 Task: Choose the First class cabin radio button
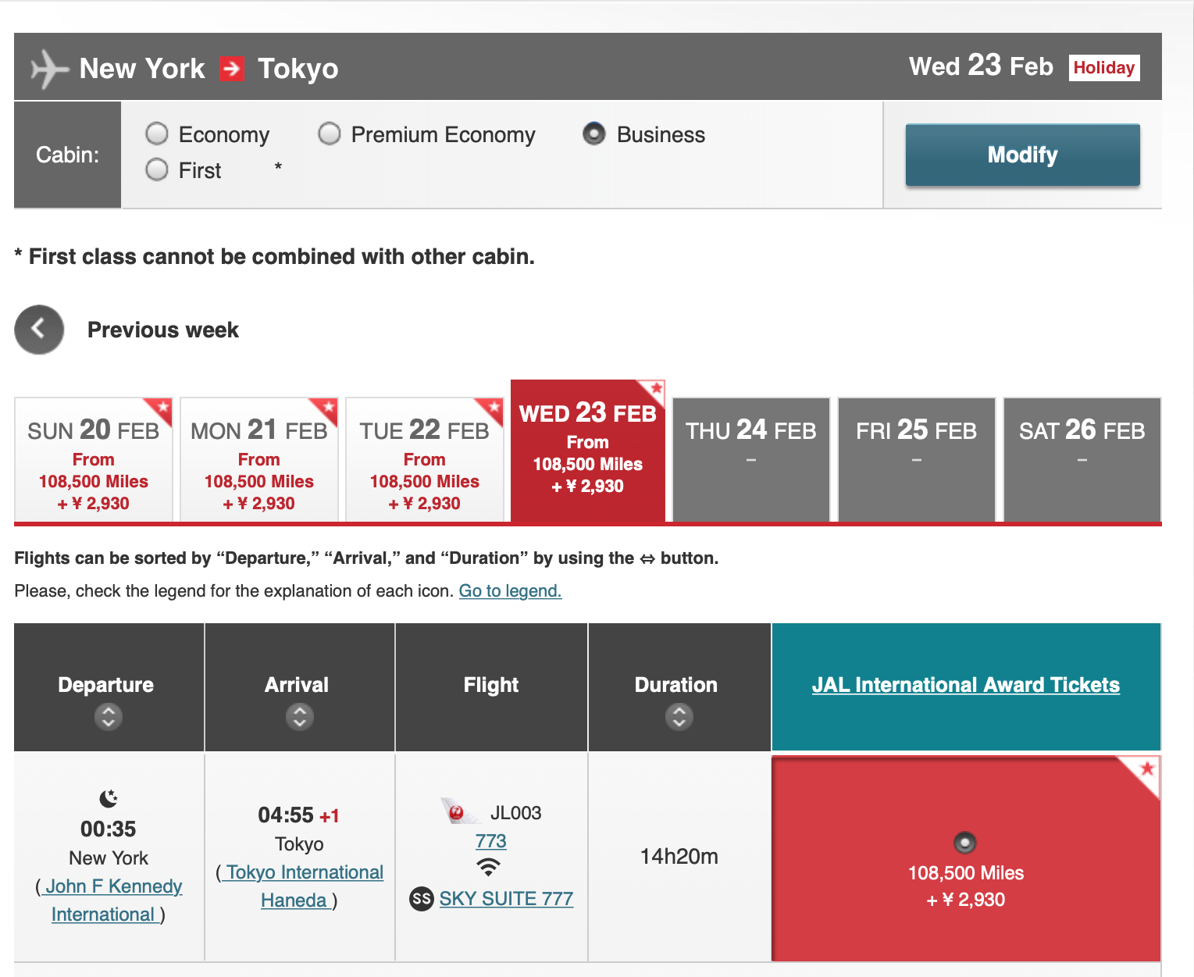tap(157, 170)
